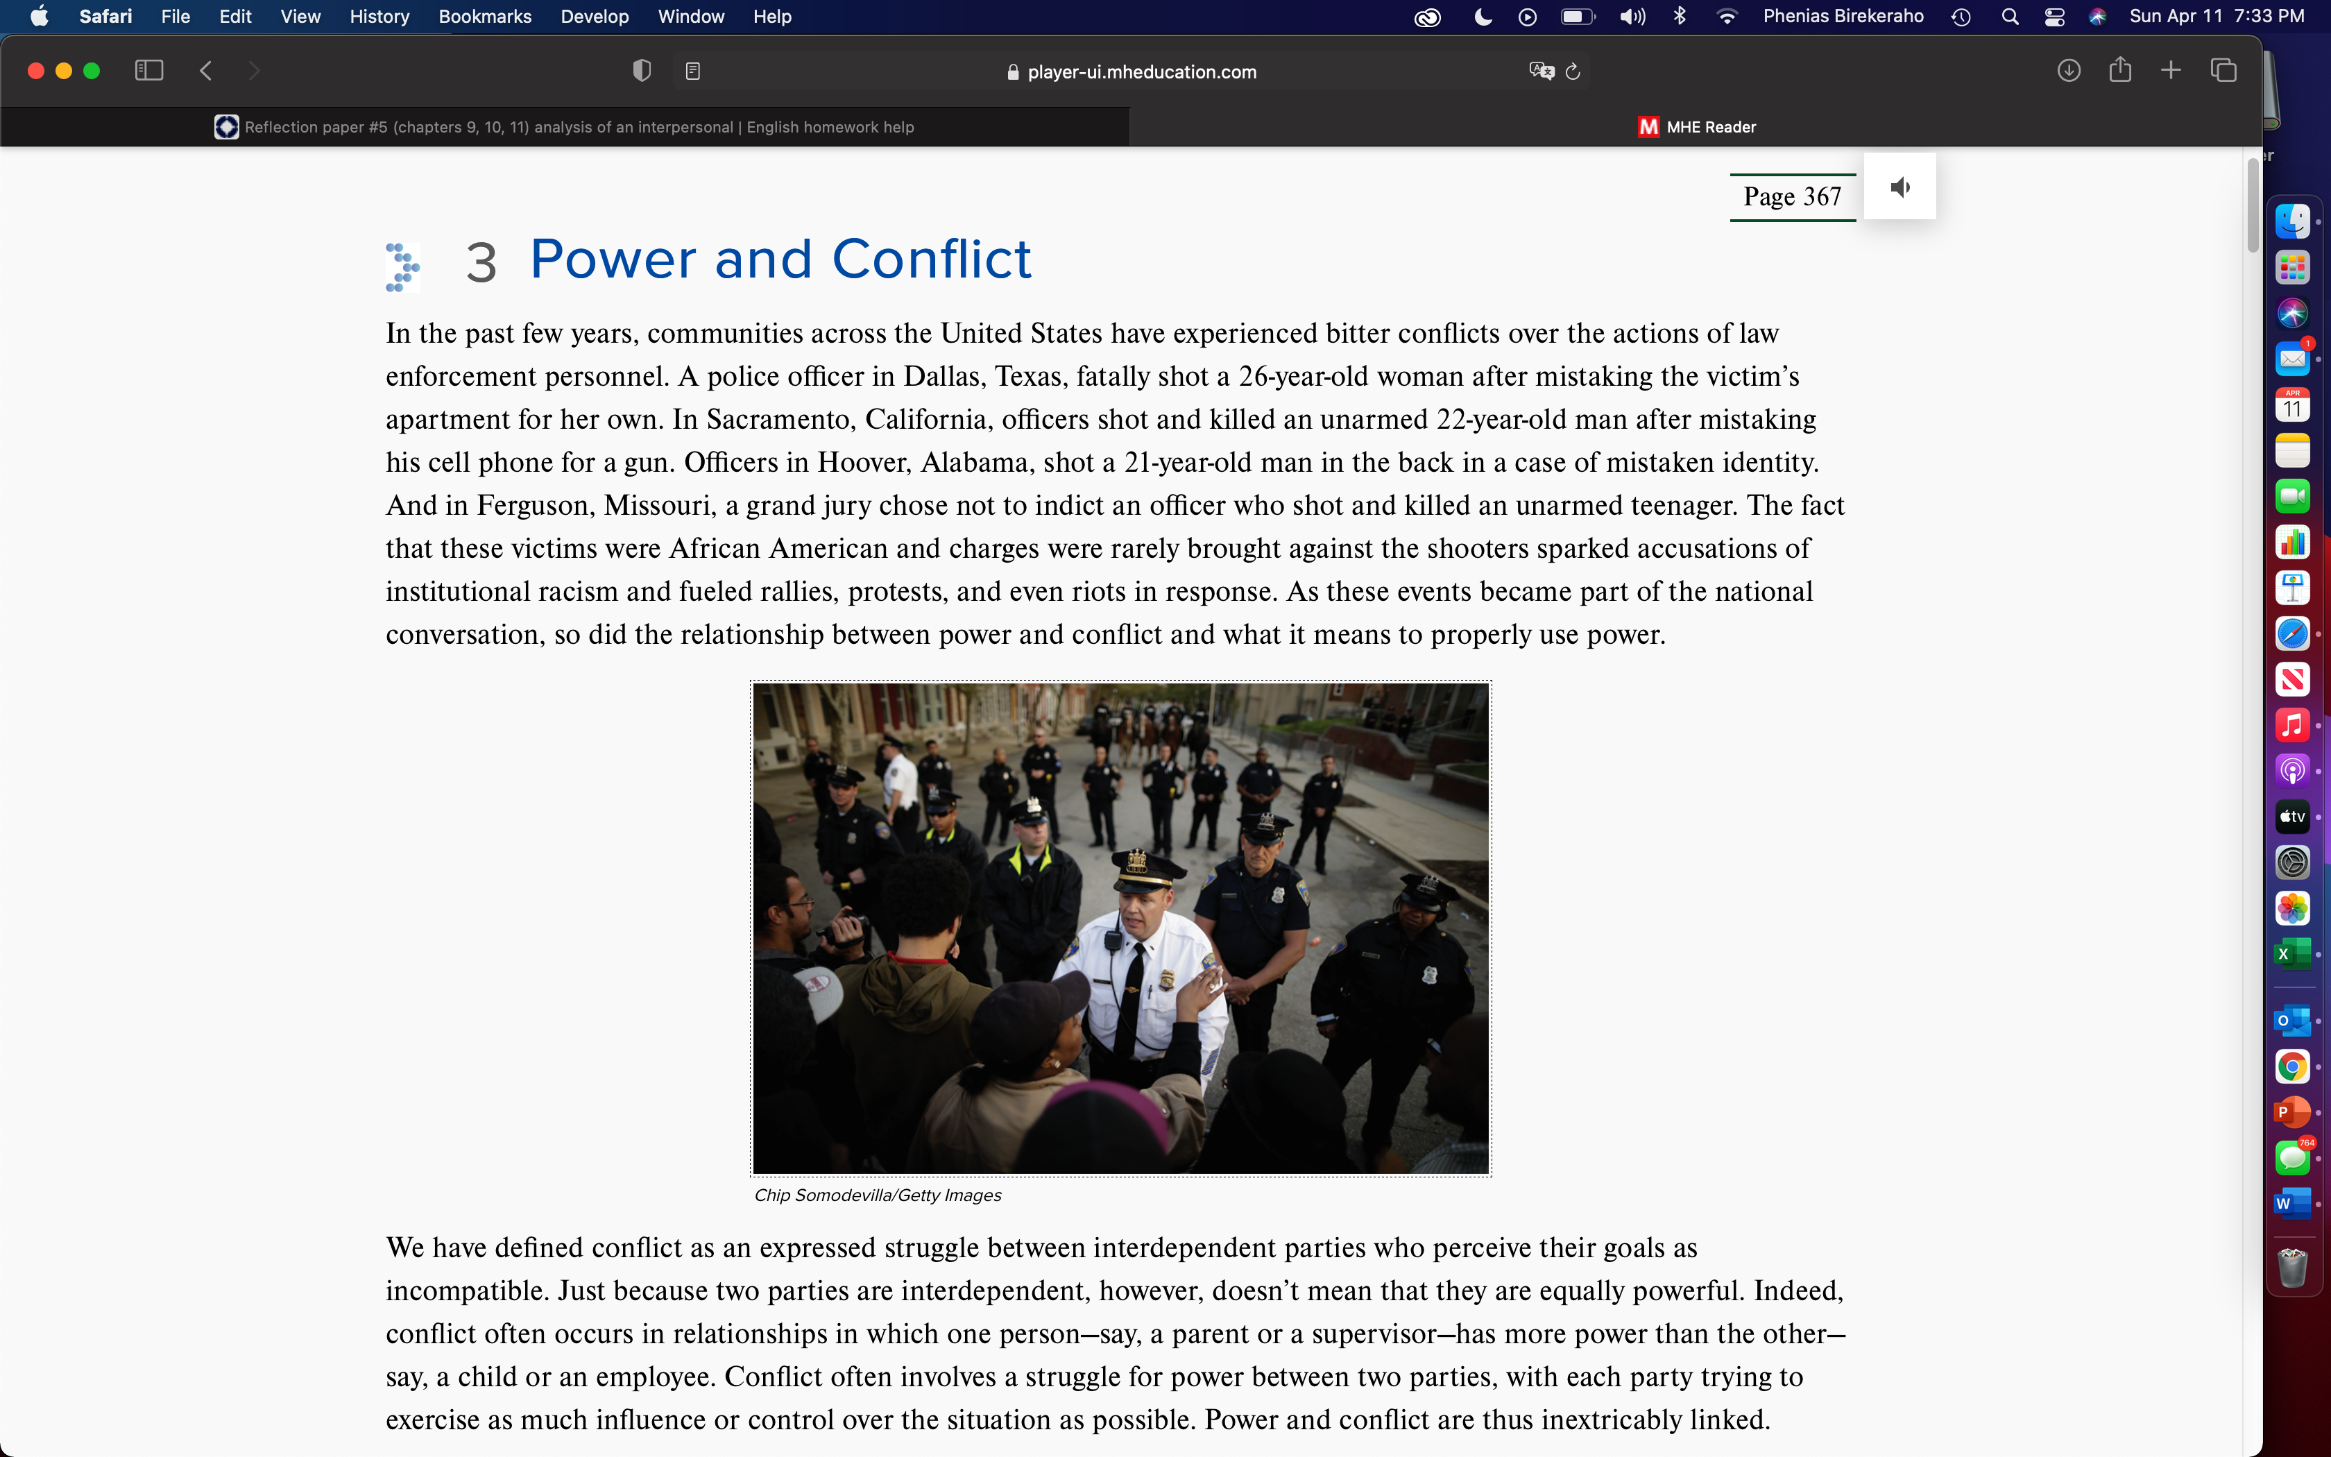Click the page's vertical scrollbar
This screenshot has height=1457, width=2331.
pos(2253,206)
